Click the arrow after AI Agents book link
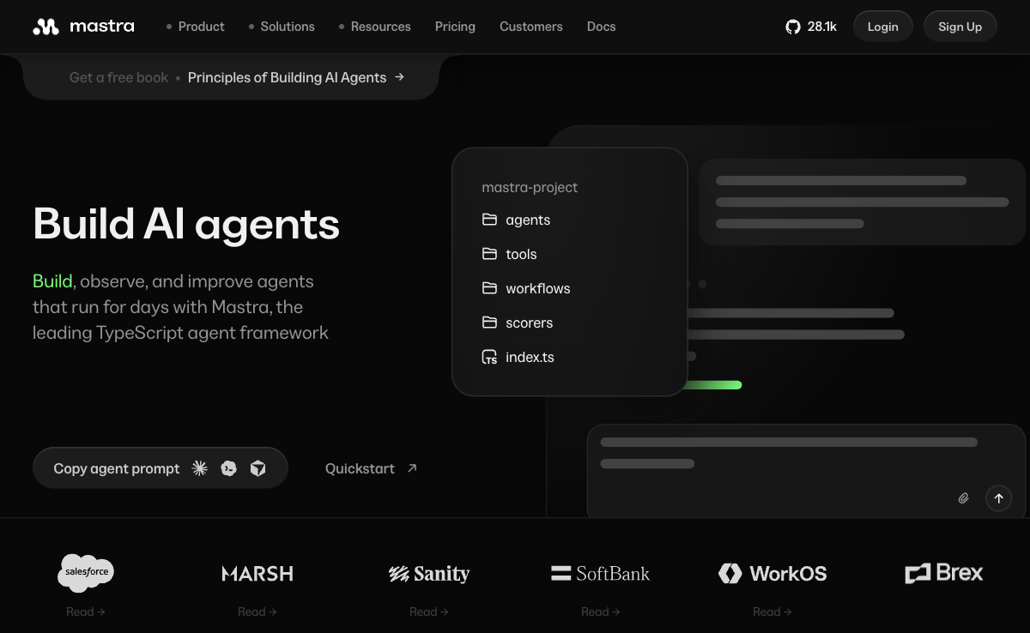This screenshot has width=1030, height=633. coord(399,77)
